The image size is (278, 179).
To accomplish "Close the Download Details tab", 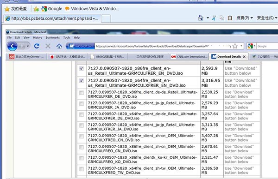I will pos(244,57).
